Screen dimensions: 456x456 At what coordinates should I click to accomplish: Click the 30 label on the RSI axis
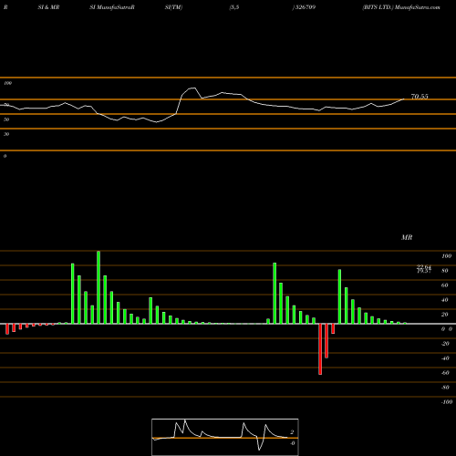6,134
